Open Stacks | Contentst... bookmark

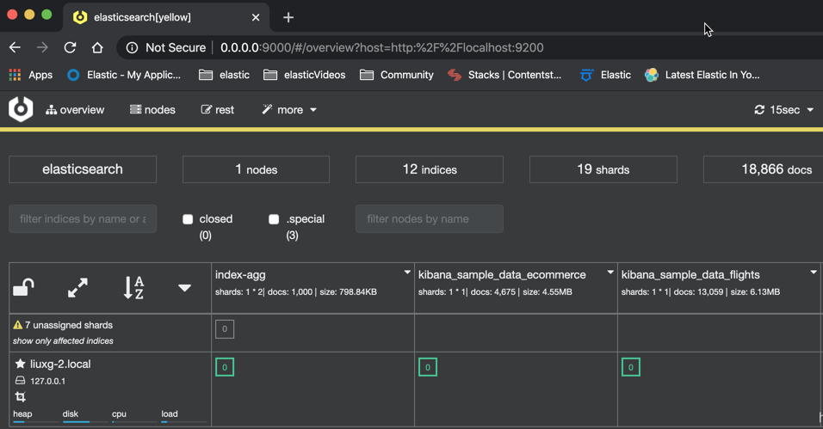(x=504, y=75)
